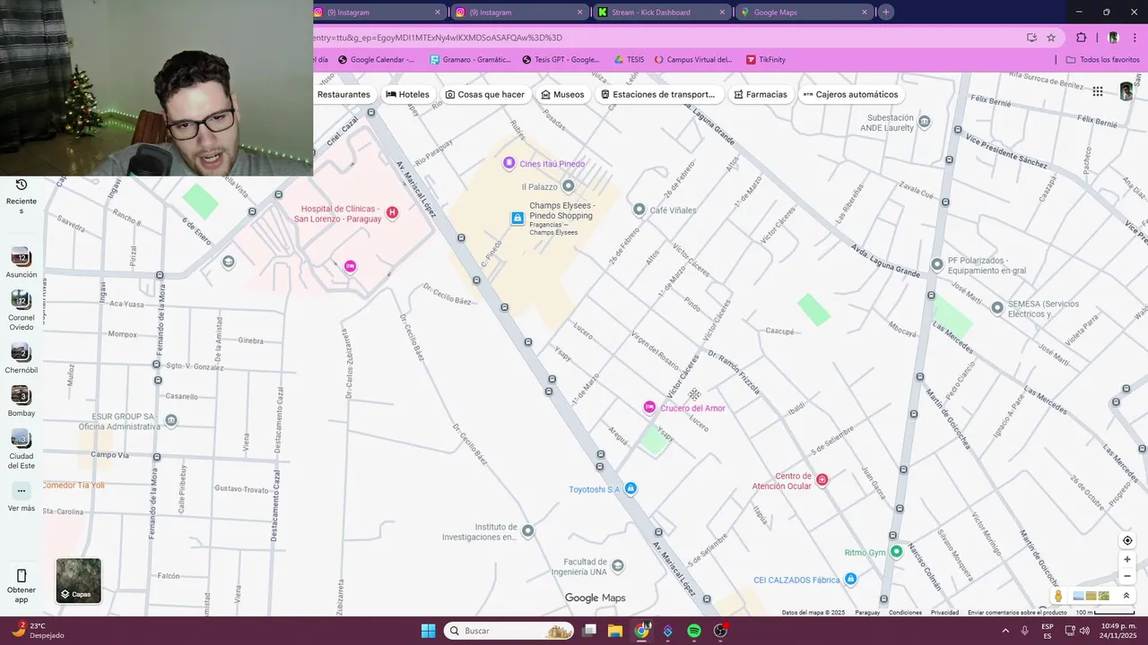Filter map by Cajeros automáticos
The image size is (1148, 645).
coord(850,94)
